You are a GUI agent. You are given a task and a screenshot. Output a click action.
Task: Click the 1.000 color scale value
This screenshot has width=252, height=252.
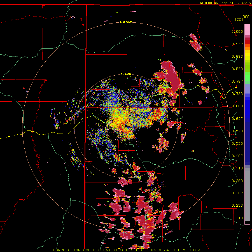(237, 31)
